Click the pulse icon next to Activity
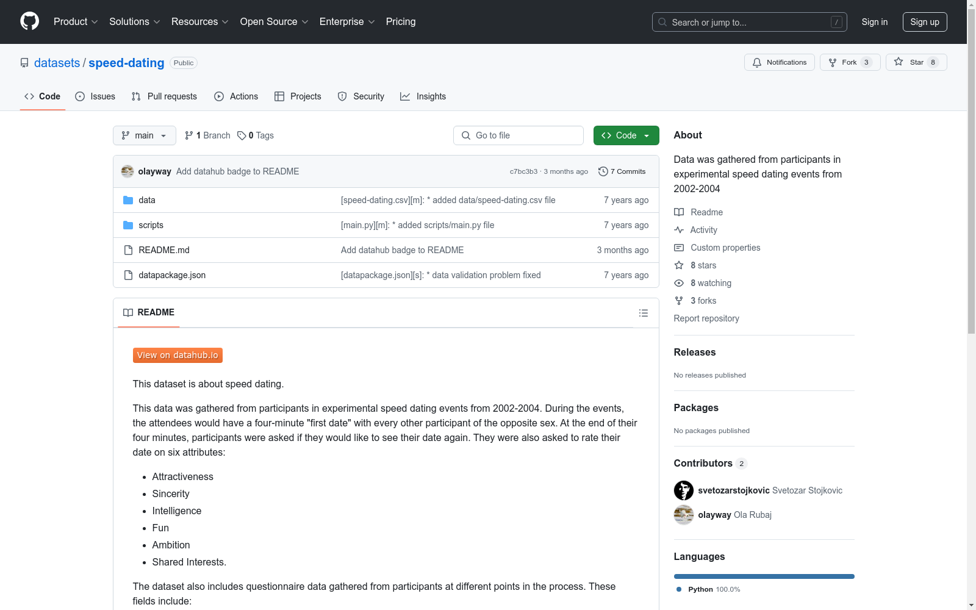976x610 pixels. pyautogui.click(x=679, y=230)
